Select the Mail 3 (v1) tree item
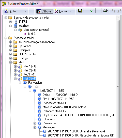The image size is (122, 138). pyautogui.click(x=29, y=79)
